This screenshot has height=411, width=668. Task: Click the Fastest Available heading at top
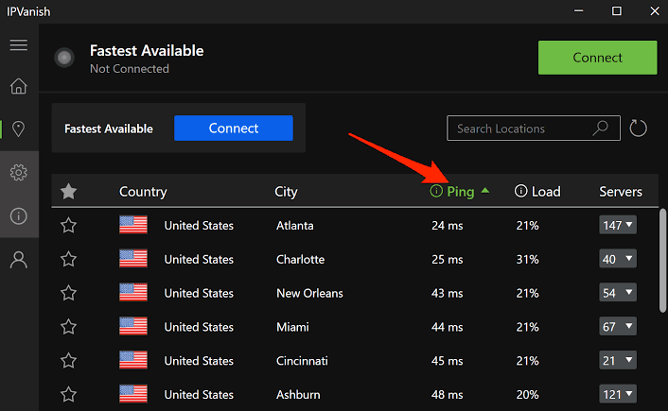[x=147, y=51]
